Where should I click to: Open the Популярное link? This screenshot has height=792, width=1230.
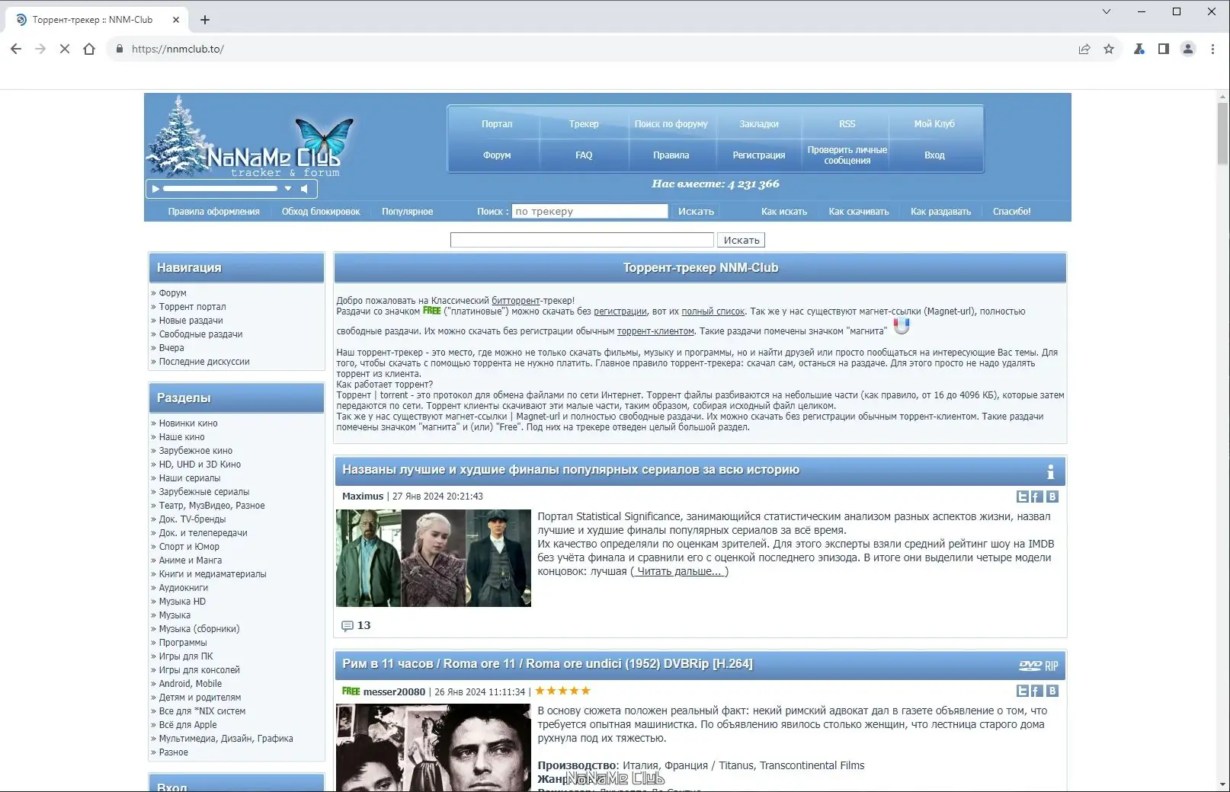[x=408, y=212]
